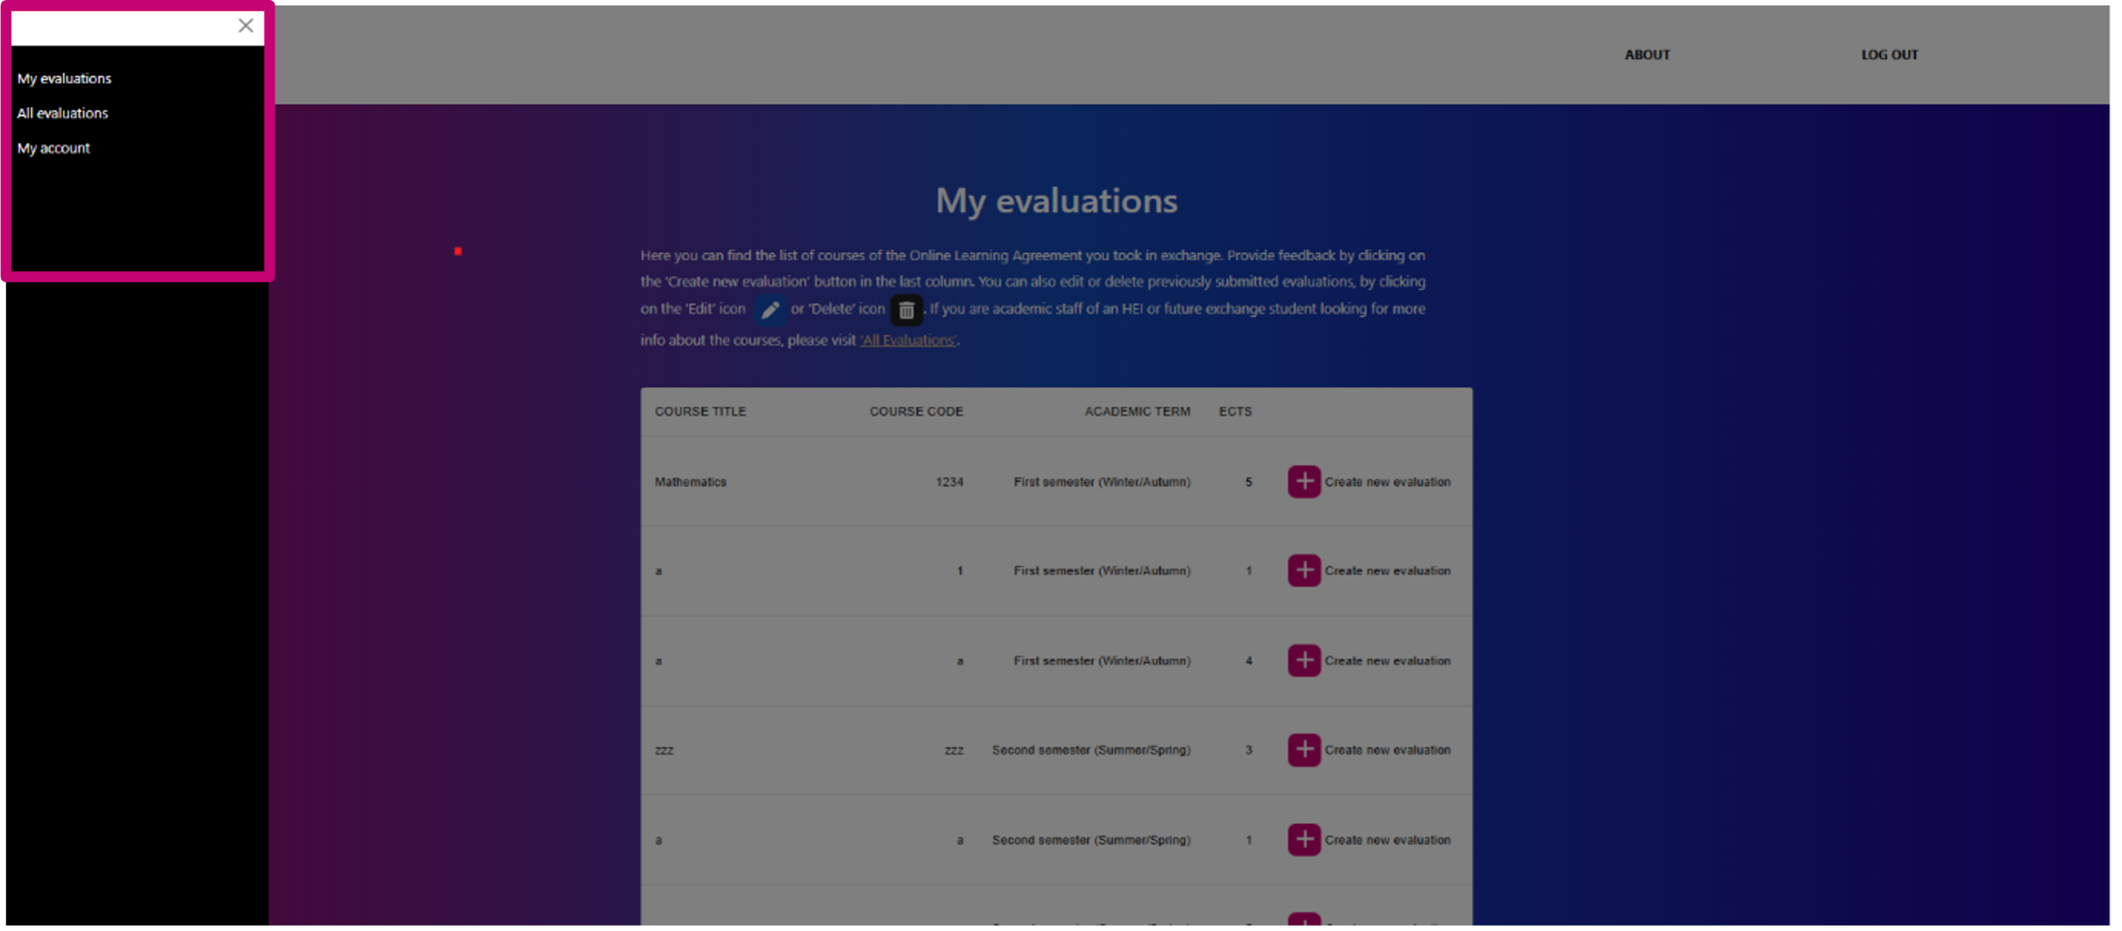
Task: Create new evaluation for Mathematics
Action: coord(1387,481)
